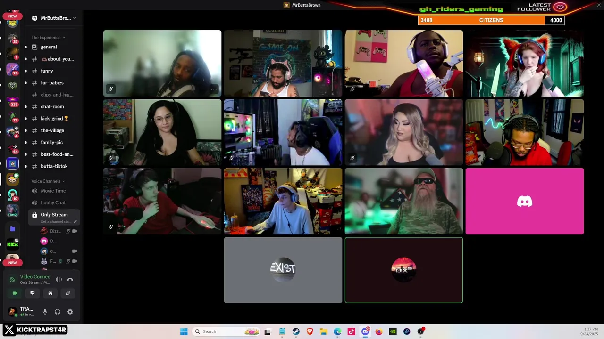
Task: Open NVIDIA app from the taskbar
Action: (393, 331)
